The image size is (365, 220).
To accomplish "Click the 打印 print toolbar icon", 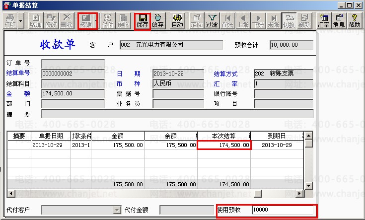I will (10, 21).
